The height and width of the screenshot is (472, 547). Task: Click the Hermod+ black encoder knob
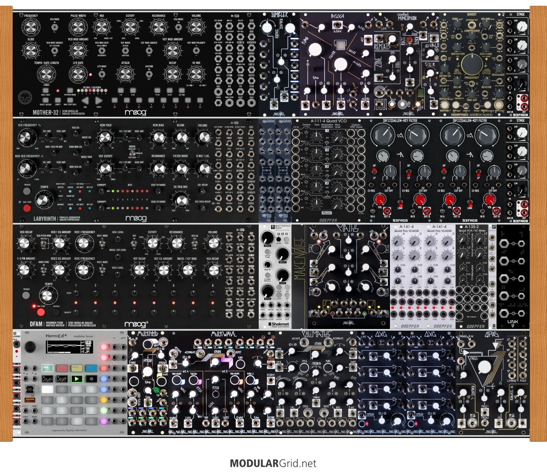[x=30, y=348]
